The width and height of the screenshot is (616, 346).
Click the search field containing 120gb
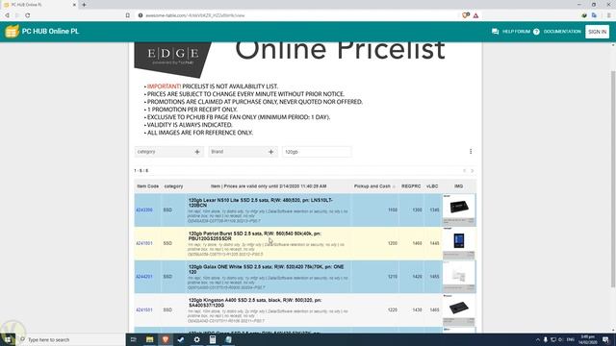(317, 152)
